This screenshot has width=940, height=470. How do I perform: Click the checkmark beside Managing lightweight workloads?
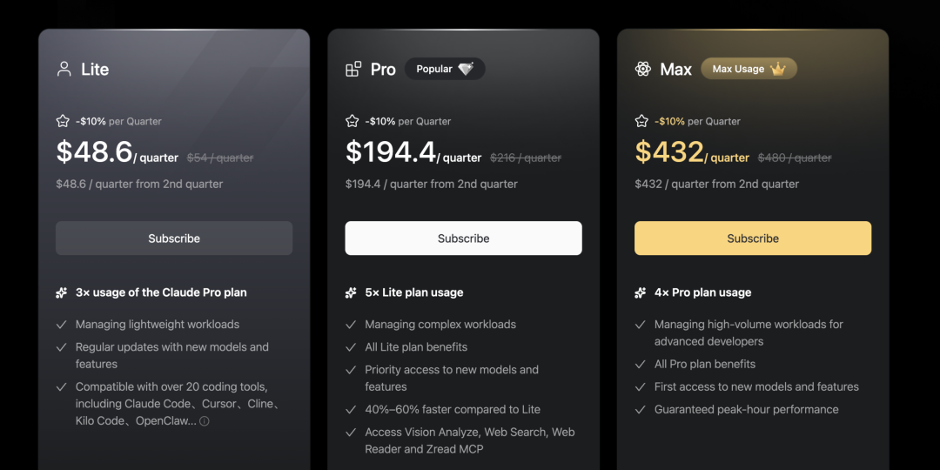(x=62, y=325)
